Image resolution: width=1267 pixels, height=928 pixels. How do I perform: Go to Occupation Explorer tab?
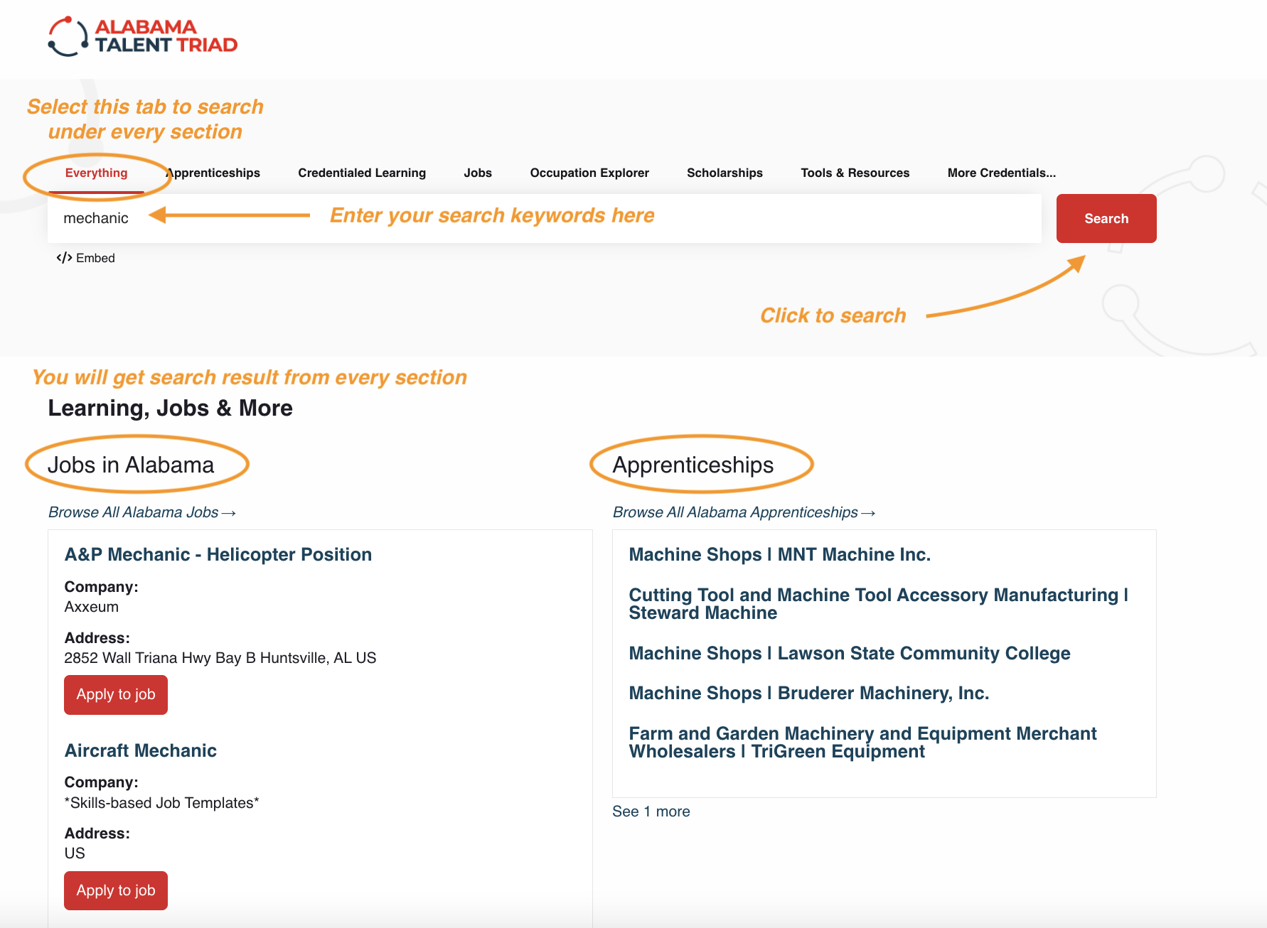(589, 173)
